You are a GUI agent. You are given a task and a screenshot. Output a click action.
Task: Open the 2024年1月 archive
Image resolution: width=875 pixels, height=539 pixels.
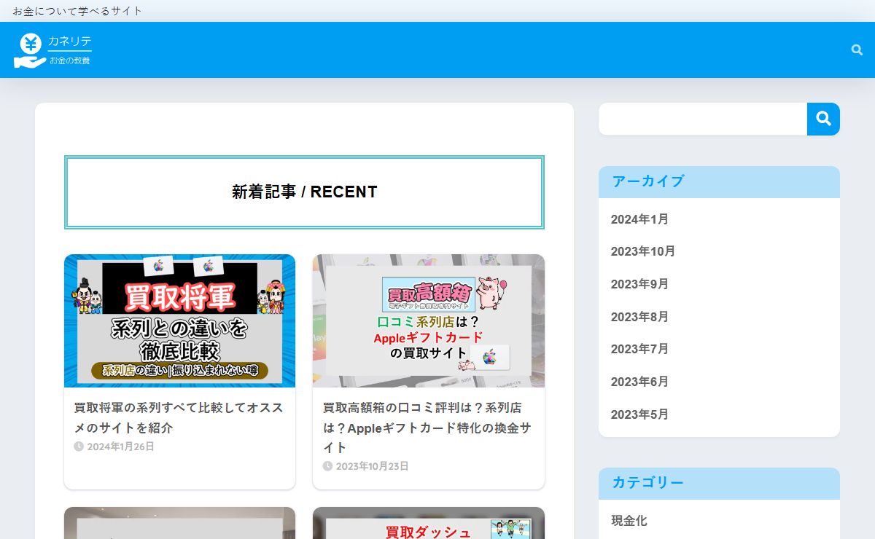[x=639, y=219]
